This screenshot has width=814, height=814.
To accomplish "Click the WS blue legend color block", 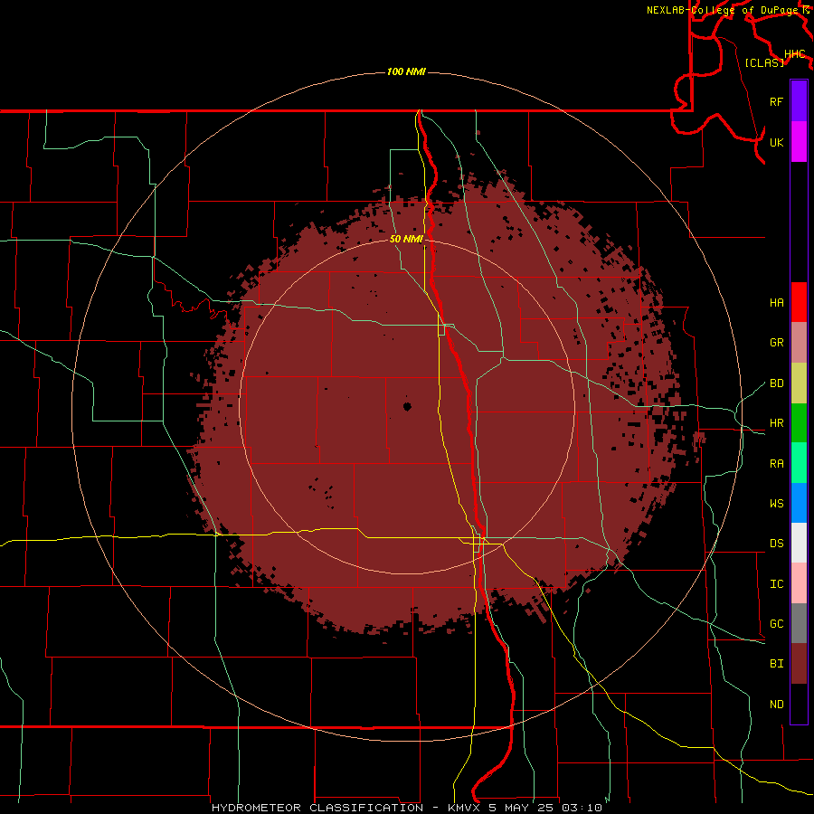I will (799, 503).
